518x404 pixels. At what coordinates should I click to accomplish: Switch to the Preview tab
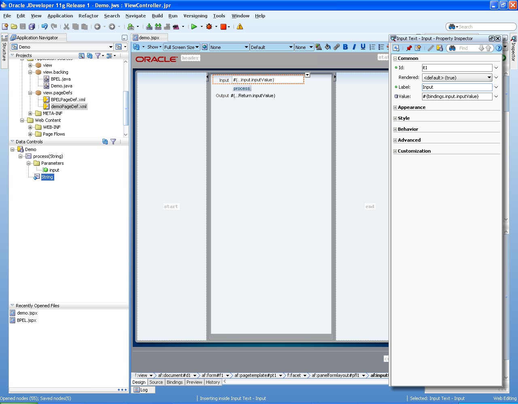coord(194,382)
